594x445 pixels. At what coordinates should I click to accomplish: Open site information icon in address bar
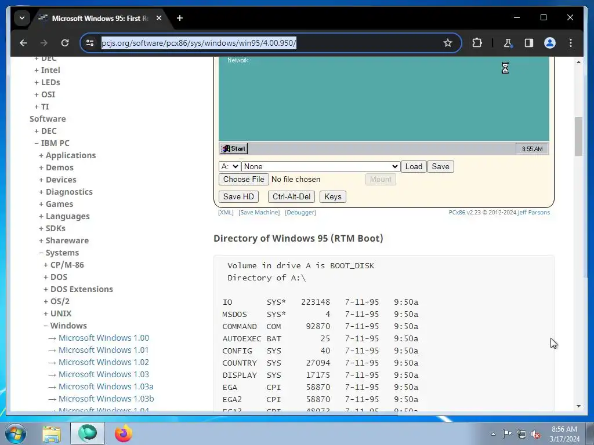(90, 43)
